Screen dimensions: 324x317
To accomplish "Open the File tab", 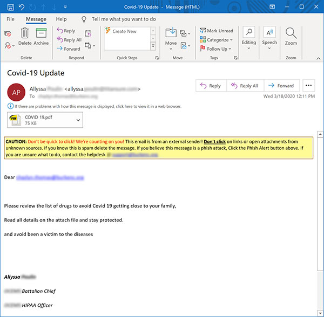I will [10, 19].
